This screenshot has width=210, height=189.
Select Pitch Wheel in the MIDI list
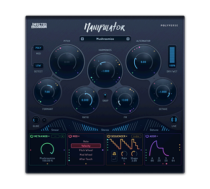coord(86,150)
